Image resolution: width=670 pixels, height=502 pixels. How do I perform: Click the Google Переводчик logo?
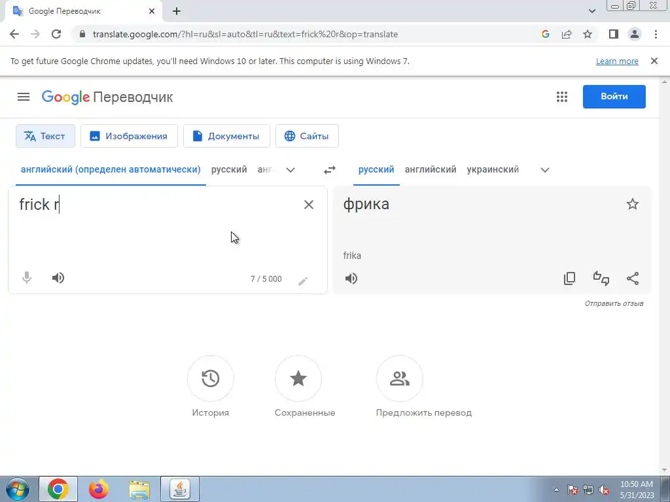107,97
